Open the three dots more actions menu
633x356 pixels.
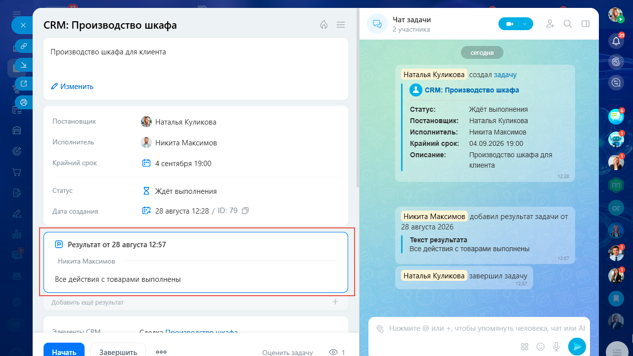pos(161,352)
